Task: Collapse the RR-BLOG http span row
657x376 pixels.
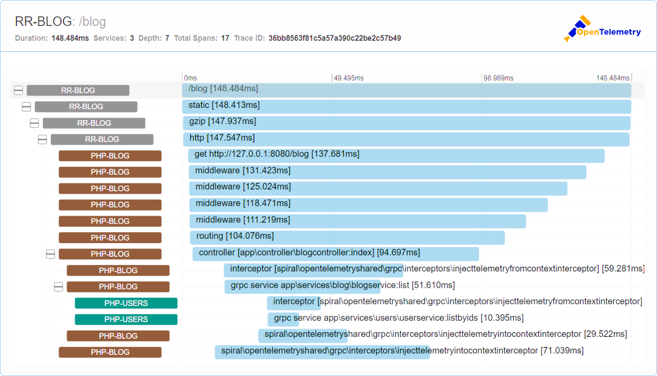Action: [x=42, y=139]
